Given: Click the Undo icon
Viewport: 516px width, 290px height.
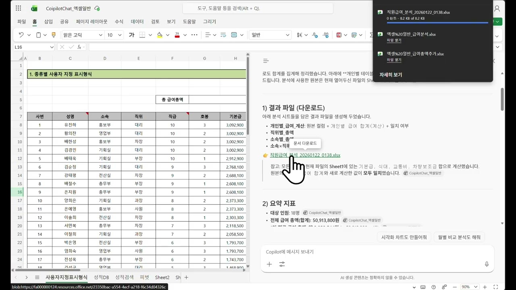Looking at the screenshot, I should (21, 35).
